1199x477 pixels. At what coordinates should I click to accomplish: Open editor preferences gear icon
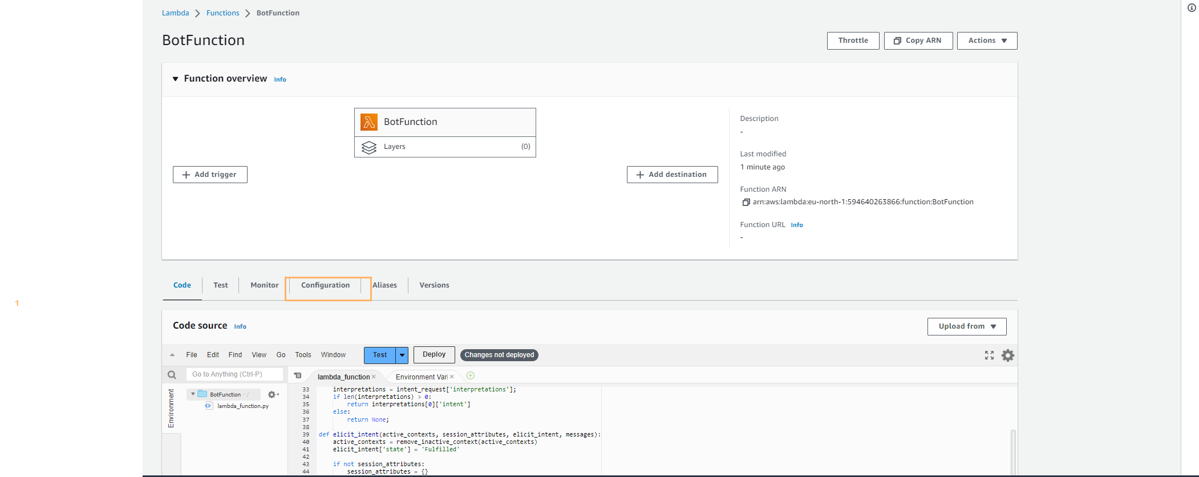tap(1008, 355)
